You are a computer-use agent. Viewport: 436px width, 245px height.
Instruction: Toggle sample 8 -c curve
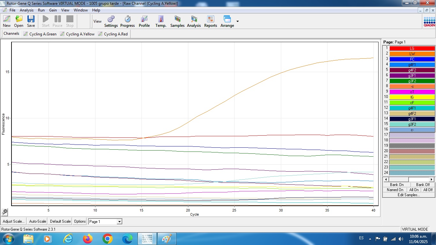tap(412, 86)
